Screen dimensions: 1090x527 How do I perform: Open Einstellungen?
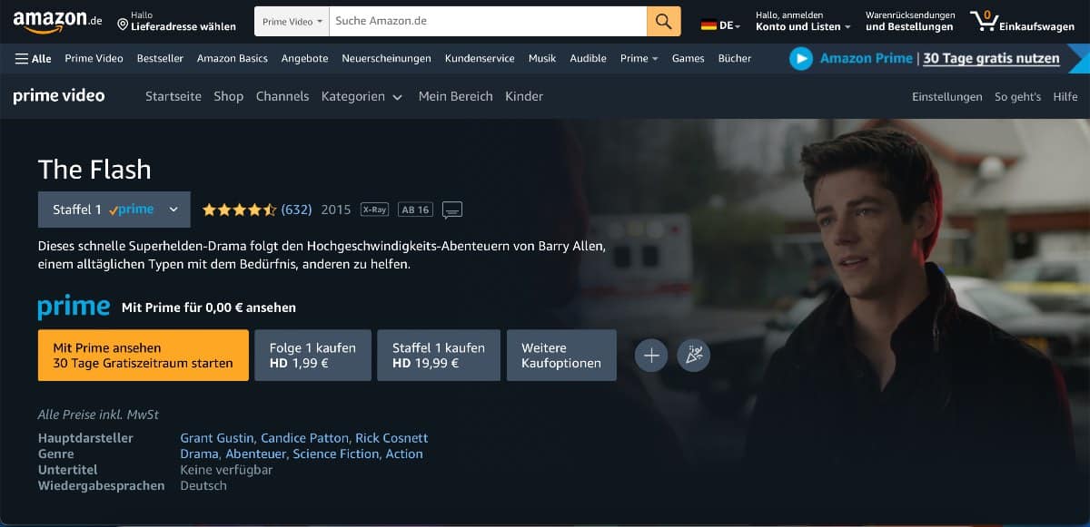coord(947,96)
